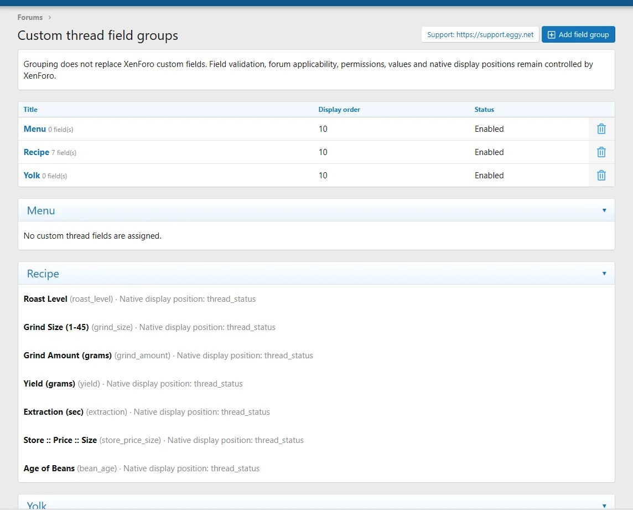
Task: Open the Yolk group title link
Action: [32, 176]
